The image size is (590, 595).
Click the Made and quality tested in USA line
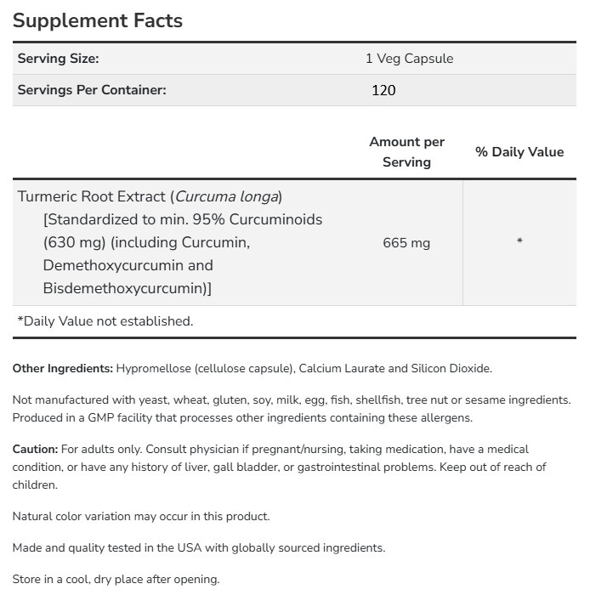pos(198,547)
